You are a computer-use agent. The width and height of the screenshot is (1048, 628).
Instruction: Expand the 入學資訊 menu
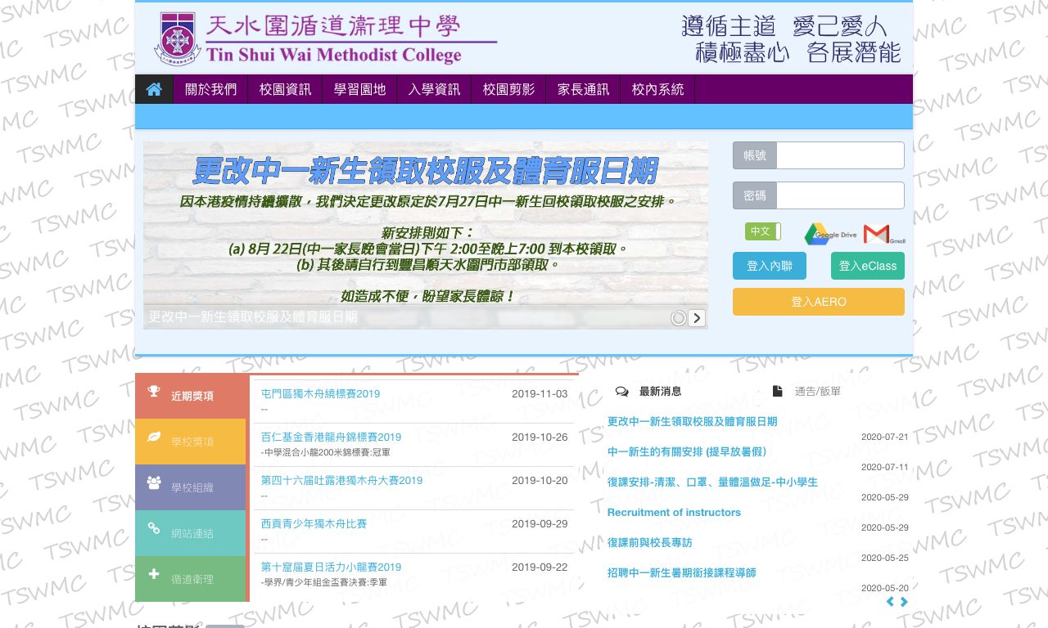pos(434,89)
